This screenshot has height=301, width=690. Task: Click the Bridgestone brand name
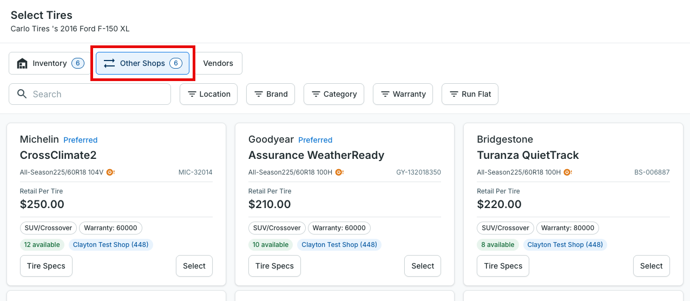pos(505,139)
